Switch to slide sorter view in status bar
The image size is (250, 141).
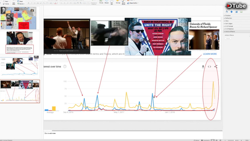(x=216, y=140)
